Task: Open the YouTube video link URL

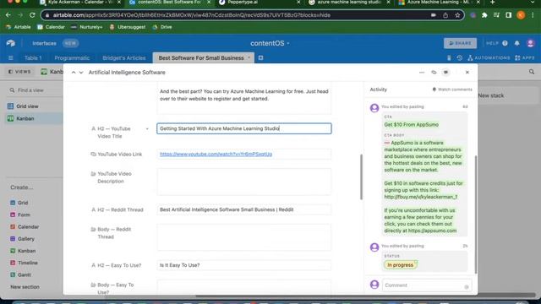Action: tap(216, 154)
